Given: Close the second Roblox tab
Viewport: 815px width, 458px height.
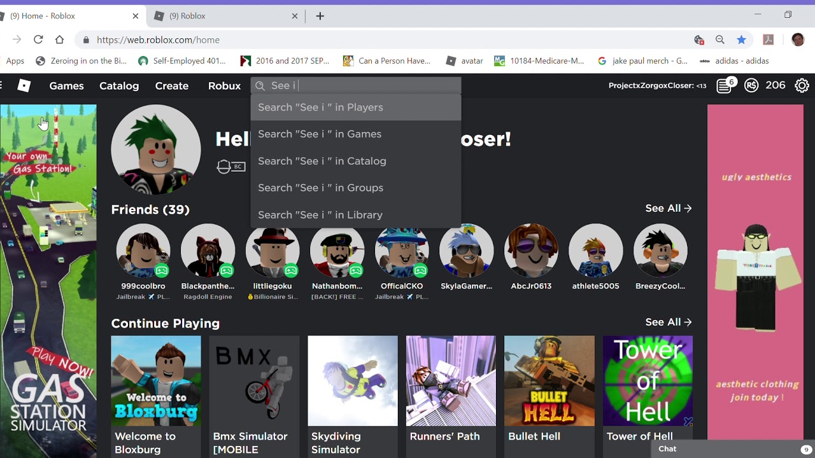Looking at the screenshot, I should pyautogui.click(x=294, y=16).
